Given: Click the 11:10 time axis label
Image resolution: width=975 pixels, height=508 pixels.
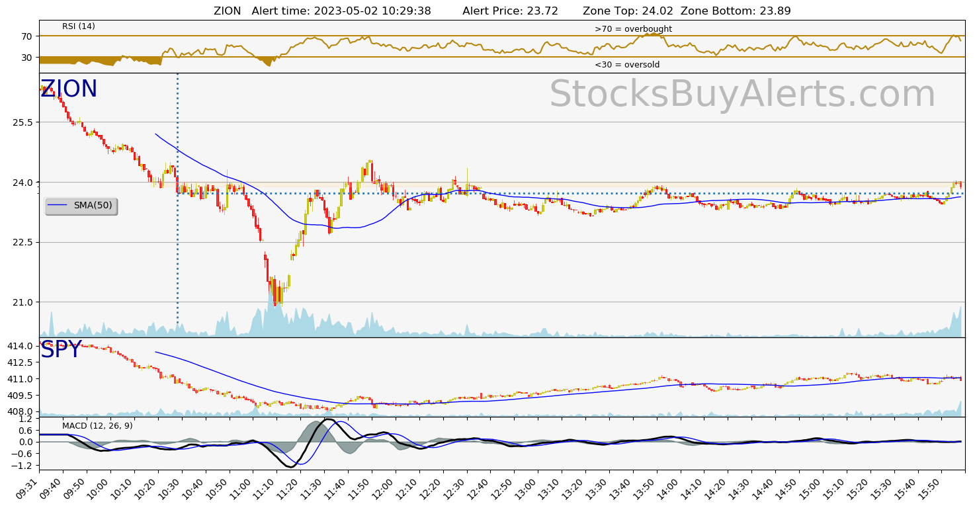Looking at the screenshot, I should (265, 488).
